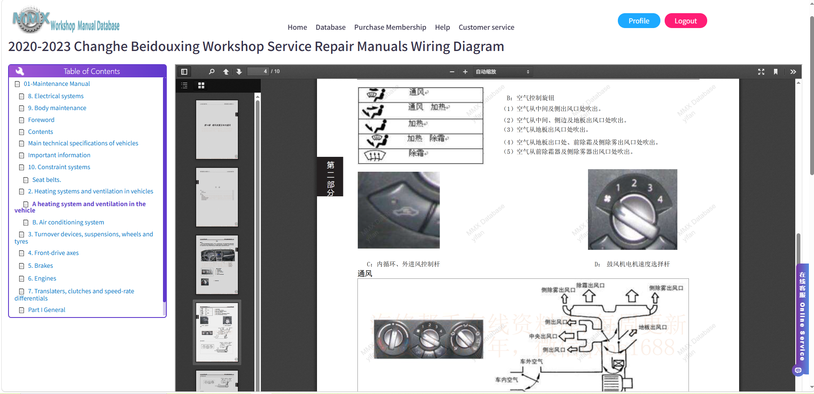Click the page number input field

(258, 71)
